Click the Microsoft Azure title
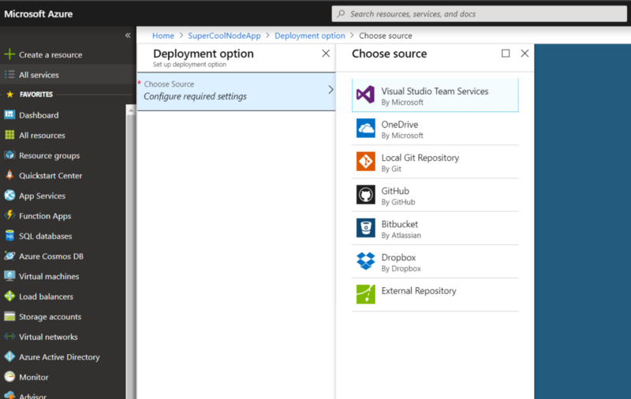 click(38, 14)
